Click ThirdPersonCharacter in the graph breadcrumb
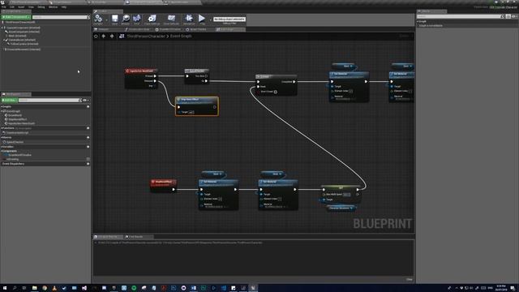 click(146, 36)
